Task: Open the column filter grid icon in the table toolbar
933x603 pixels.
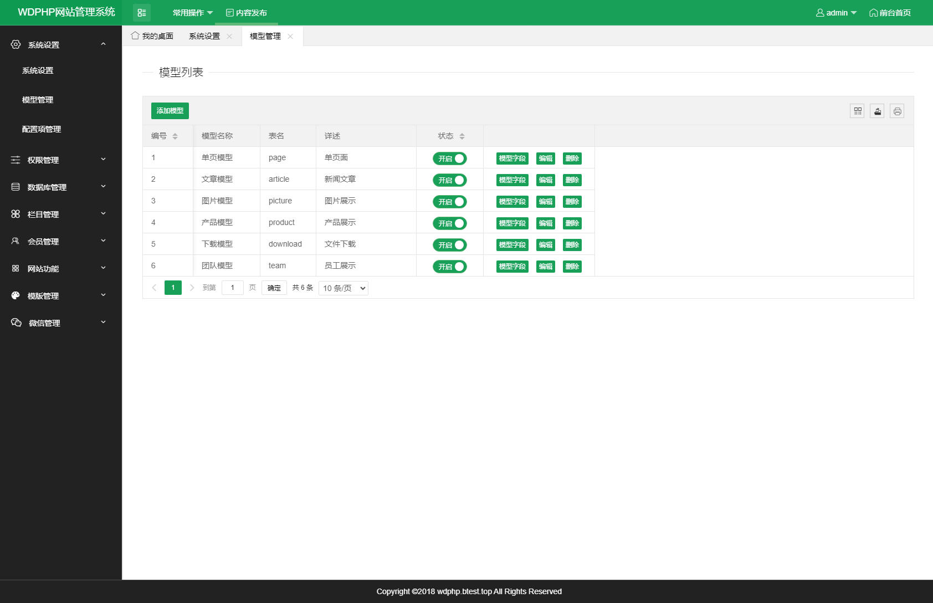Action: [x=858, y=111]
